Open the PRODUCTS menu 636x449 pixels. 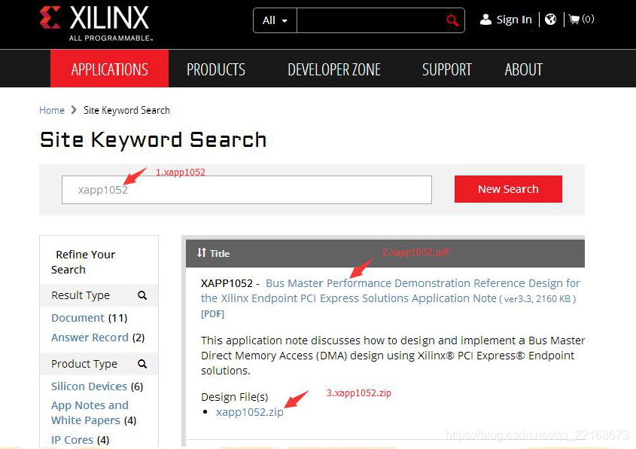click(216, 69)
